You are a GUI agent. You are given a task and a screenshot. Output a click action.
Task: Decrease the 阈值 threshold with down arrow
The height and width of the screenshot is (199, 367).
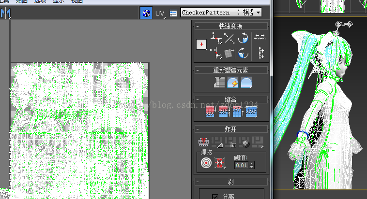pos(252,167)
